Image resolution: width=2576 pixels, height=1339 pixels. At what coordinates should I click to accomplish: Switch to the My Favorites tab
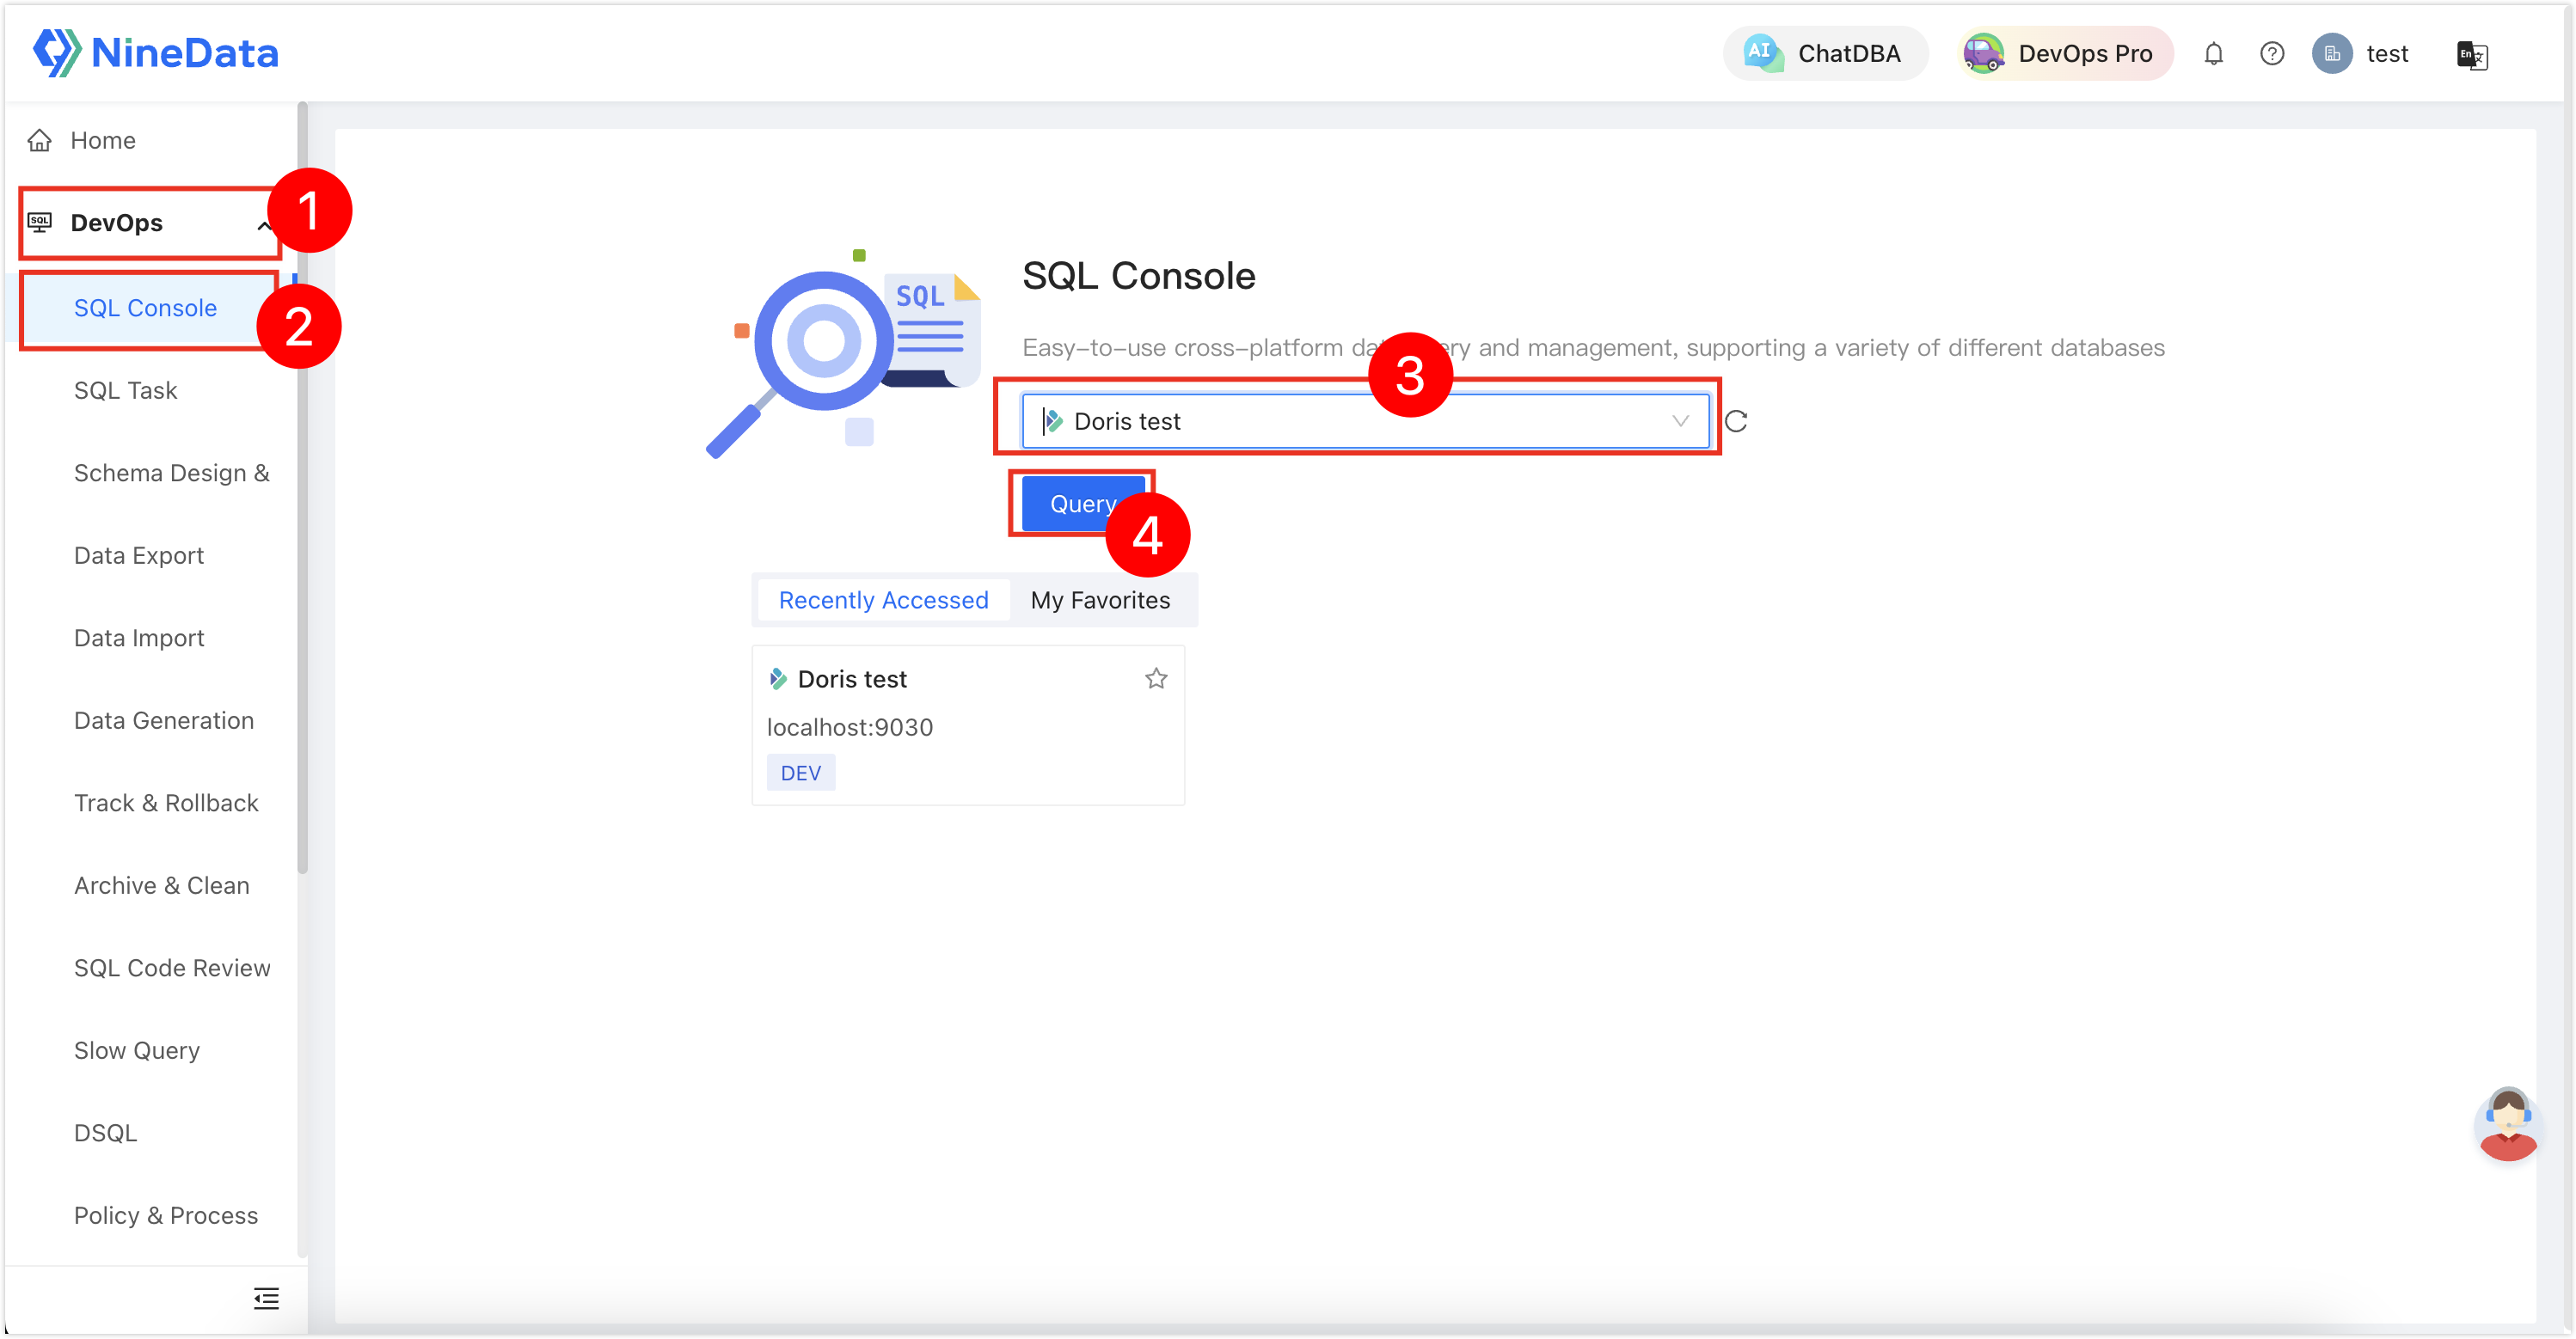(1100, 600)
